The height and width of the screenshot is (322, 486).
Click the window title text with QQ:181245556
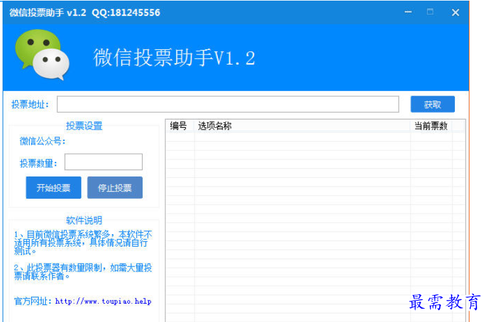85,13
